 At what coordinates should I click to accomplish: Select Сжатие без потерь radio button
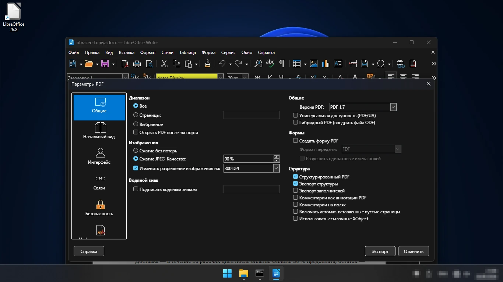pyautogui.click(x=136, y=151)
